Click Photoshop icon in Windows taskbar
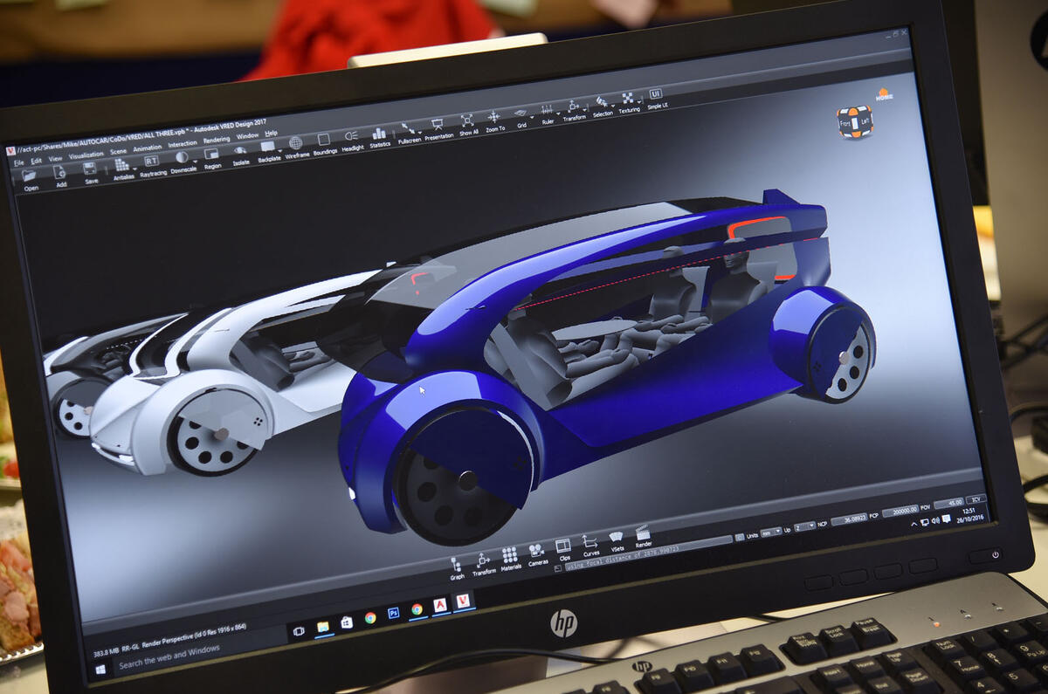 [x=393, y=613]
